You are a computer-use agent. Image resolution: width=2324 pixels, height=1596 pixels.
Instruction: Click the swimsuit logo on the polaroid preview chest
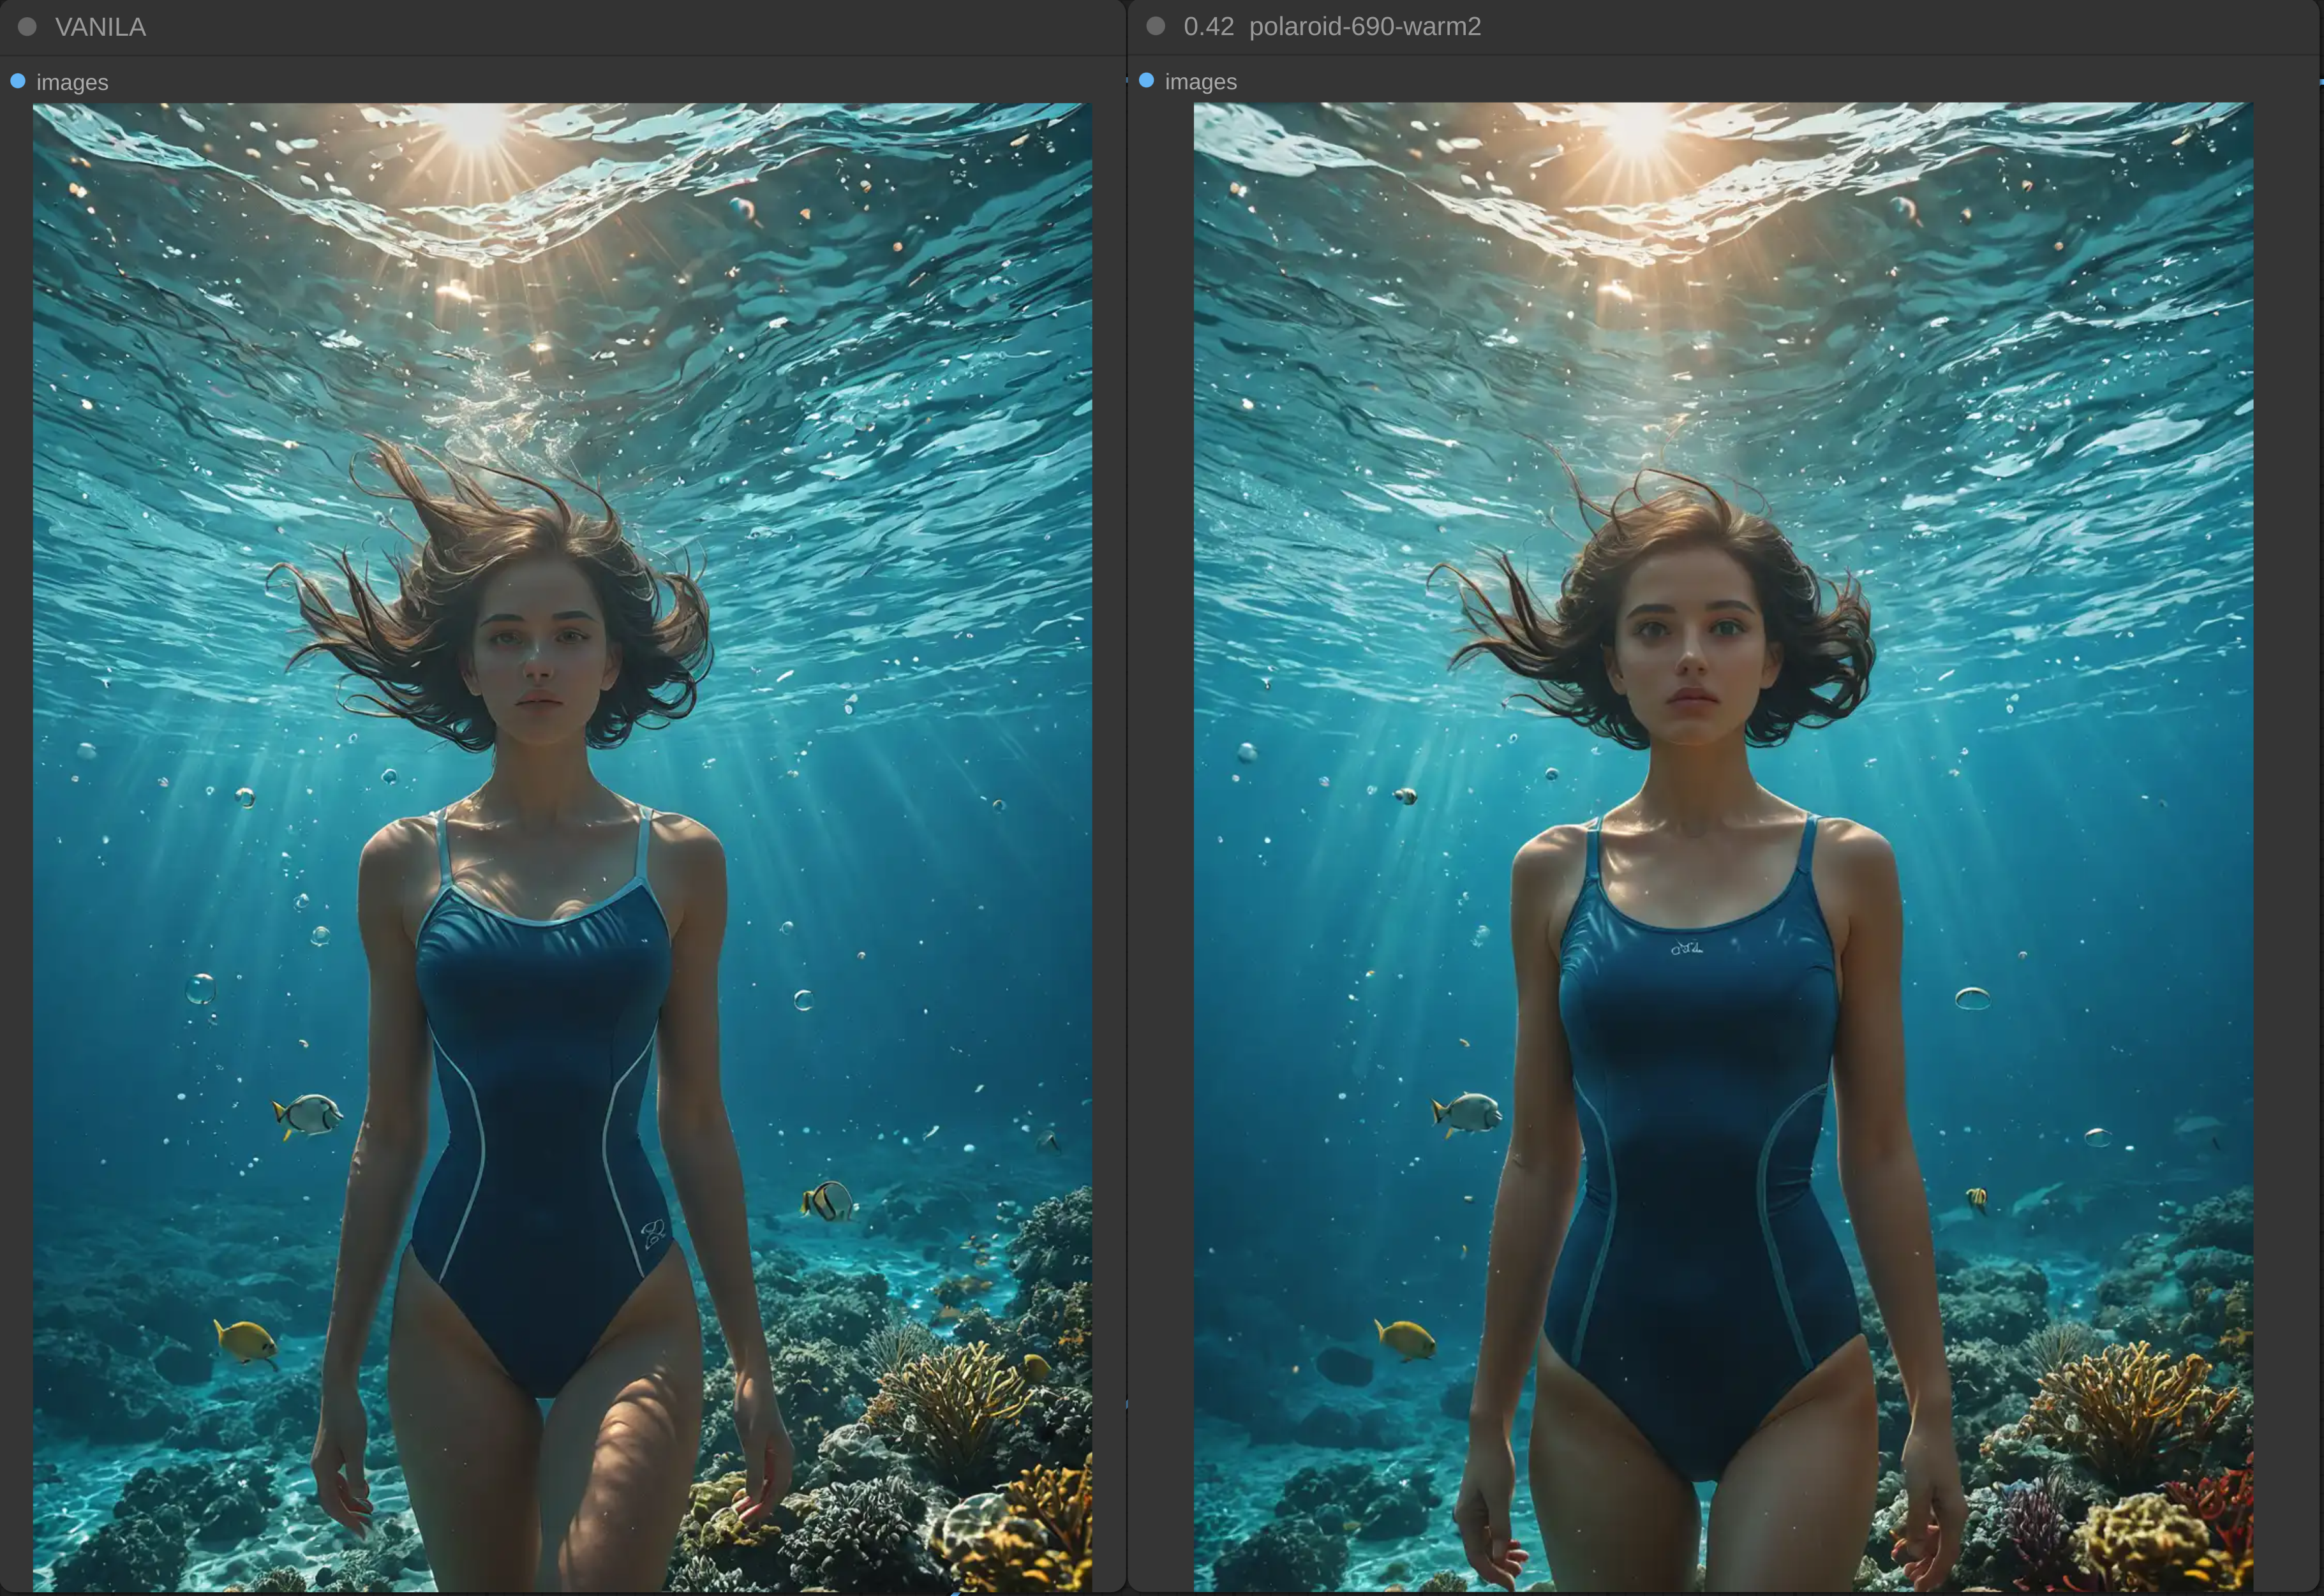[x=1687, y=947]
